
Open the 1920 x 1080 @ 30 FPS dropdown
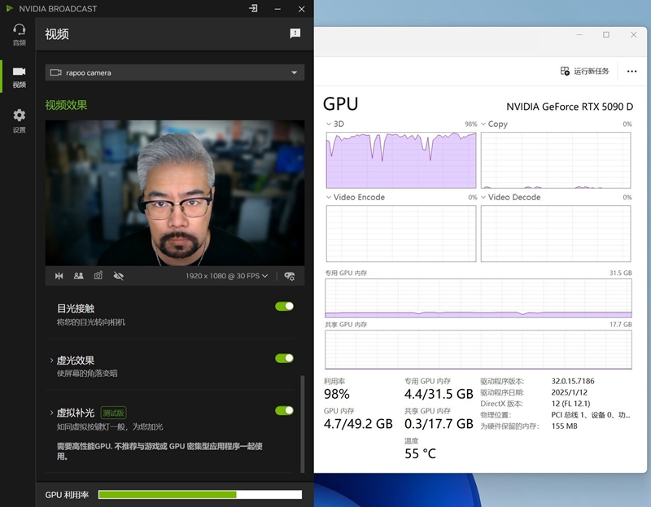pos(226,276)
